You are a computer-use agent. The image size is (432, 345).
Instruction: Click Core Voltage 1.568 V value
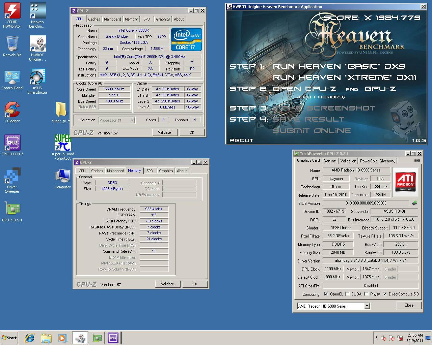tap(157, 49)
